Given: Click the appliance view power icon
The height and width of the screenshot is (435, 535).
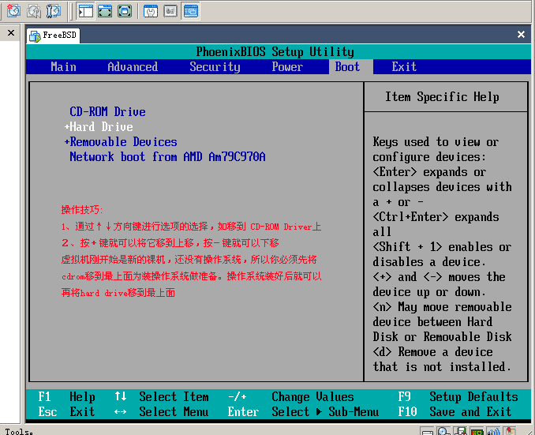Looking at the screenshot, I should [x=170, y=11].
